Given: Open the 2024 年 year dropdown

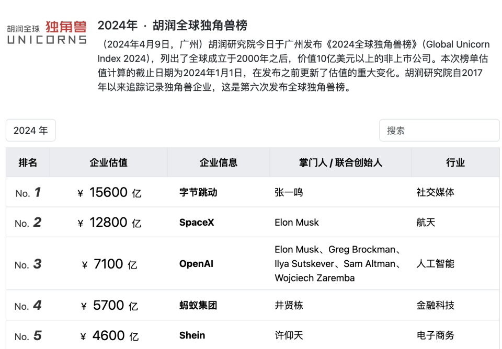Looking at the screenshot, I should (31, 131).
